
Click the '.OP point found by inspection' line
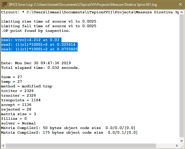36,31
